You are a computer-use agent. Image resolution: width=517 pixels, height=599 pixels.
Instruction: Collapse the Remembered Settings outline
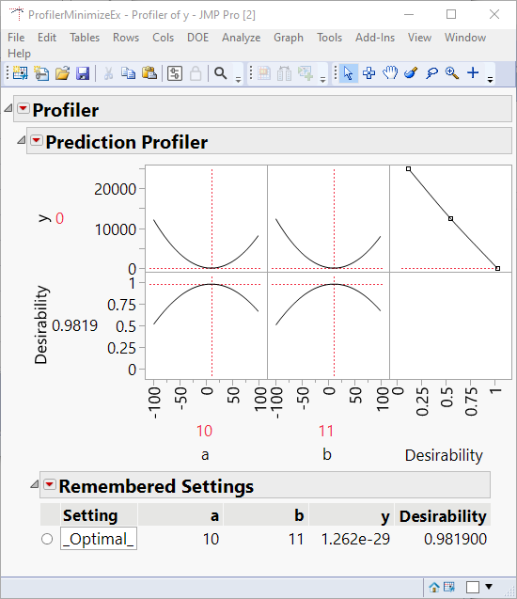pyautogui.click(x=35, y=485)
